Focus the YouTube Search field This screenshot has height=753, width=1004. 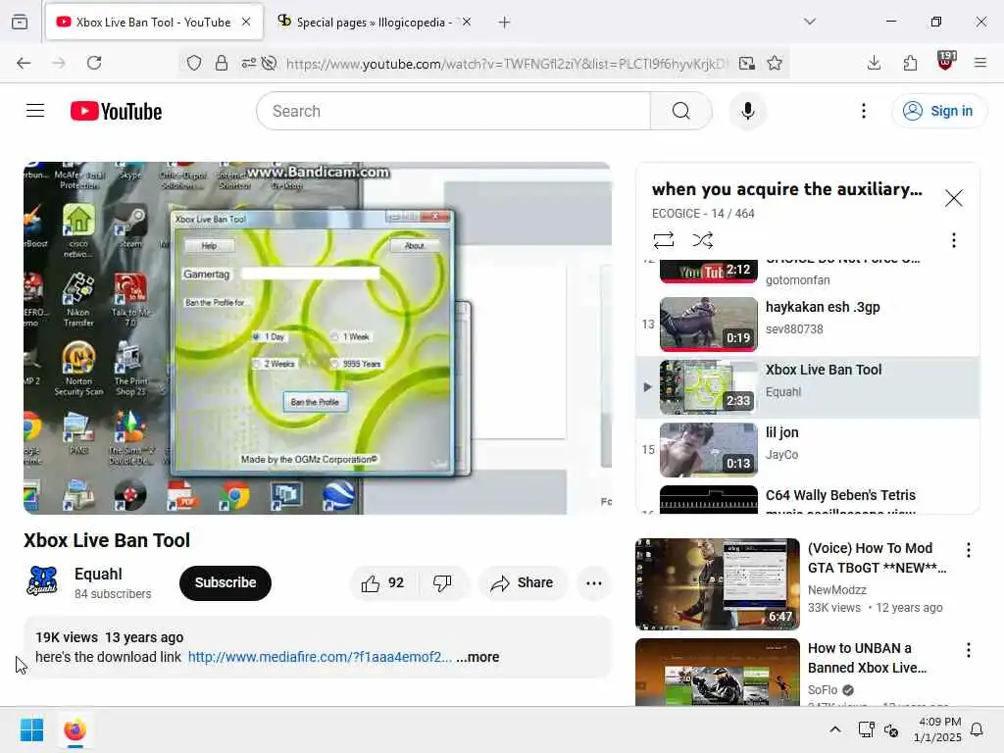[x=453, y=111]
